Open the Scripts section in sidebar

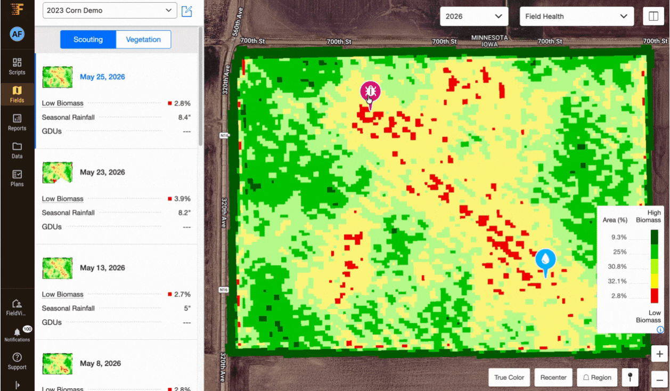coord(17,66)
